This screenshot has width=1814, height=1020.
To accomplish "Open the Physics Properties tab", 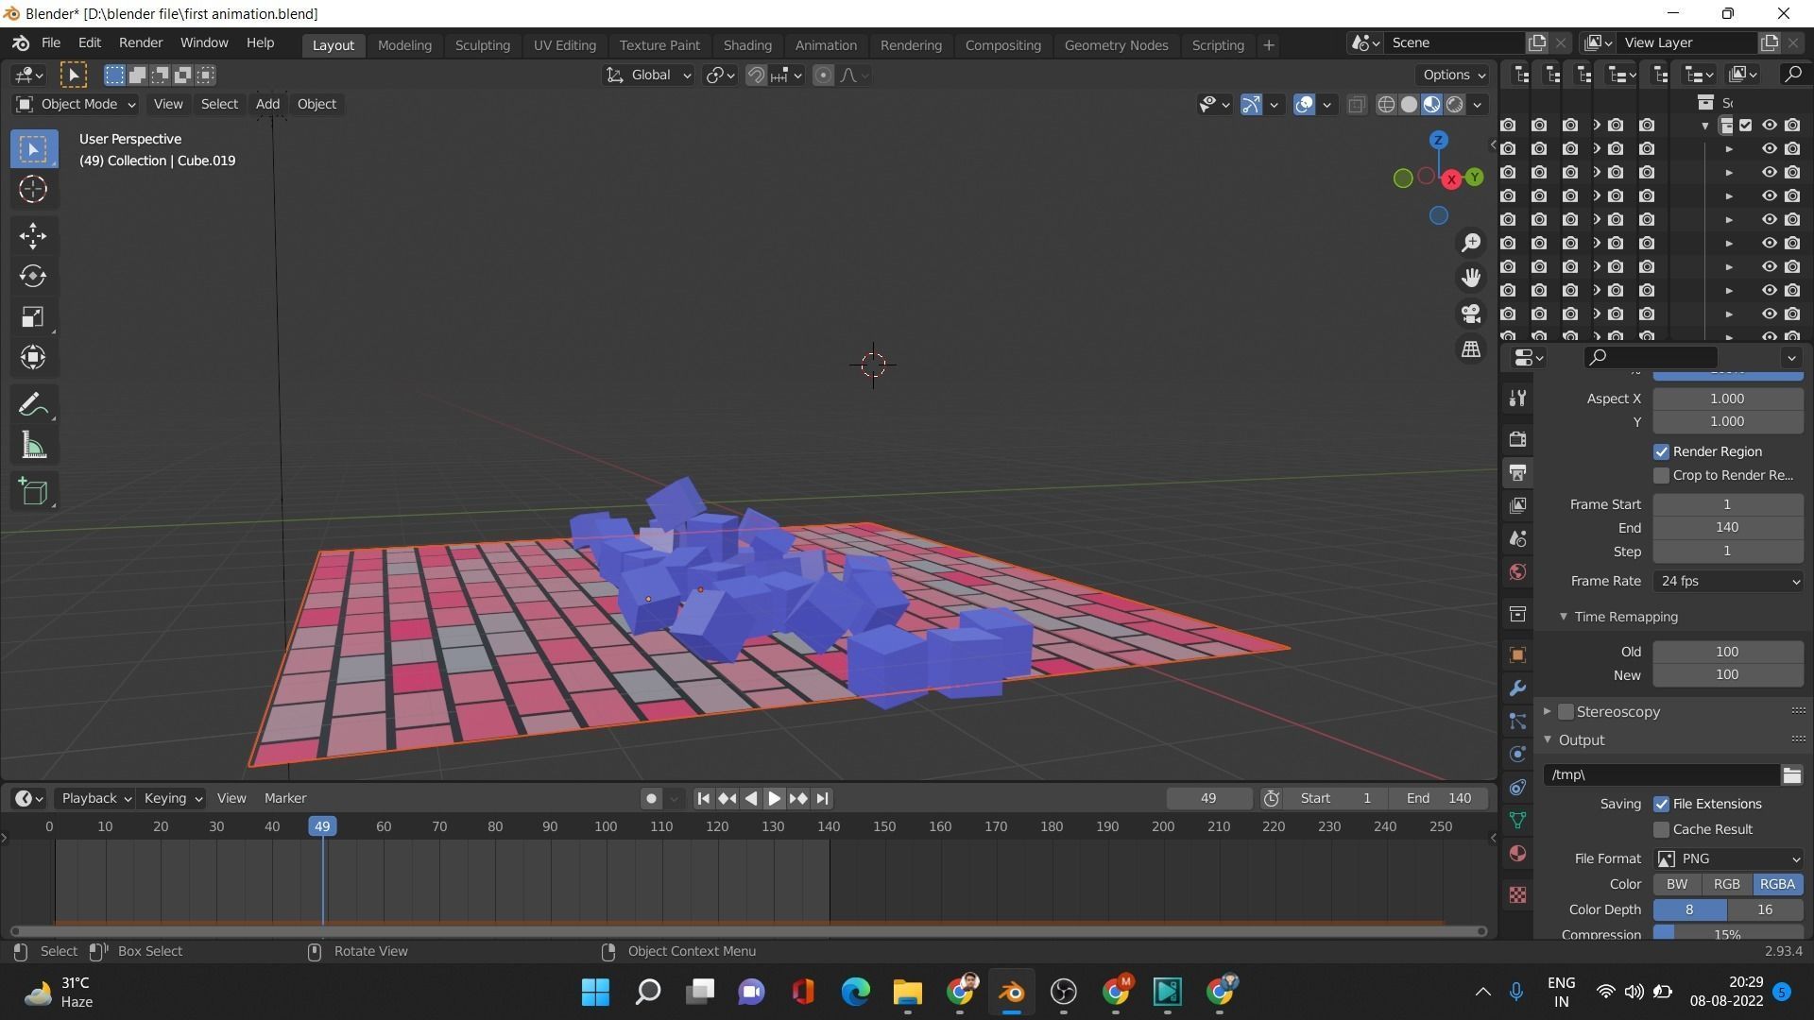I will [1517, 754].
